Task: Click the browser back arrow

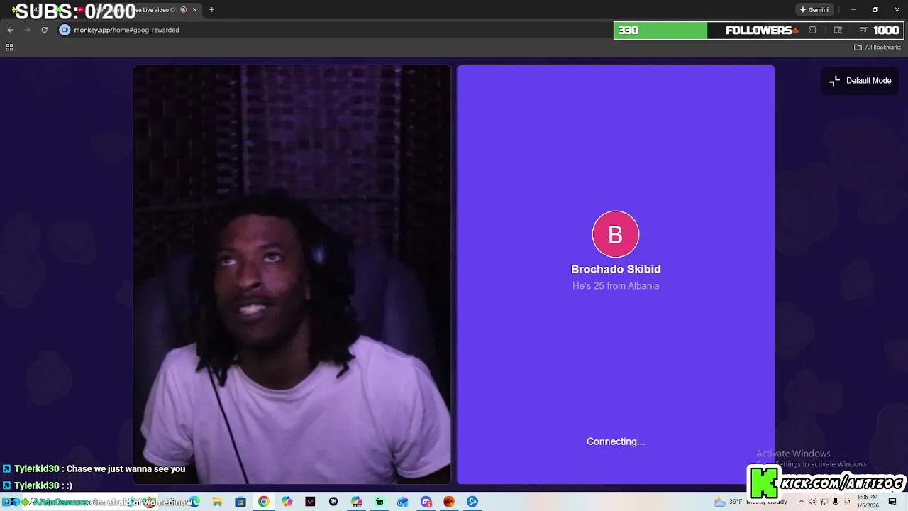Action: click(x=11, y=30)
